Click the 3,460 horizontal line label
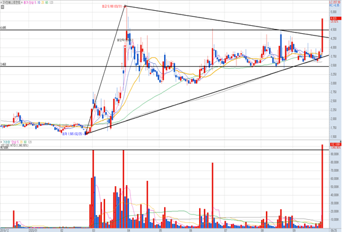 (3, 64)
